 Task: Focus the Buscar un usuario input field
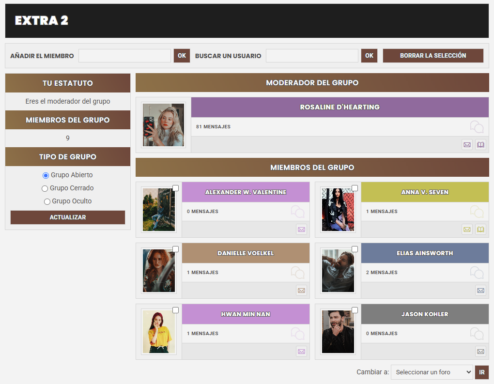coord(312,56)
